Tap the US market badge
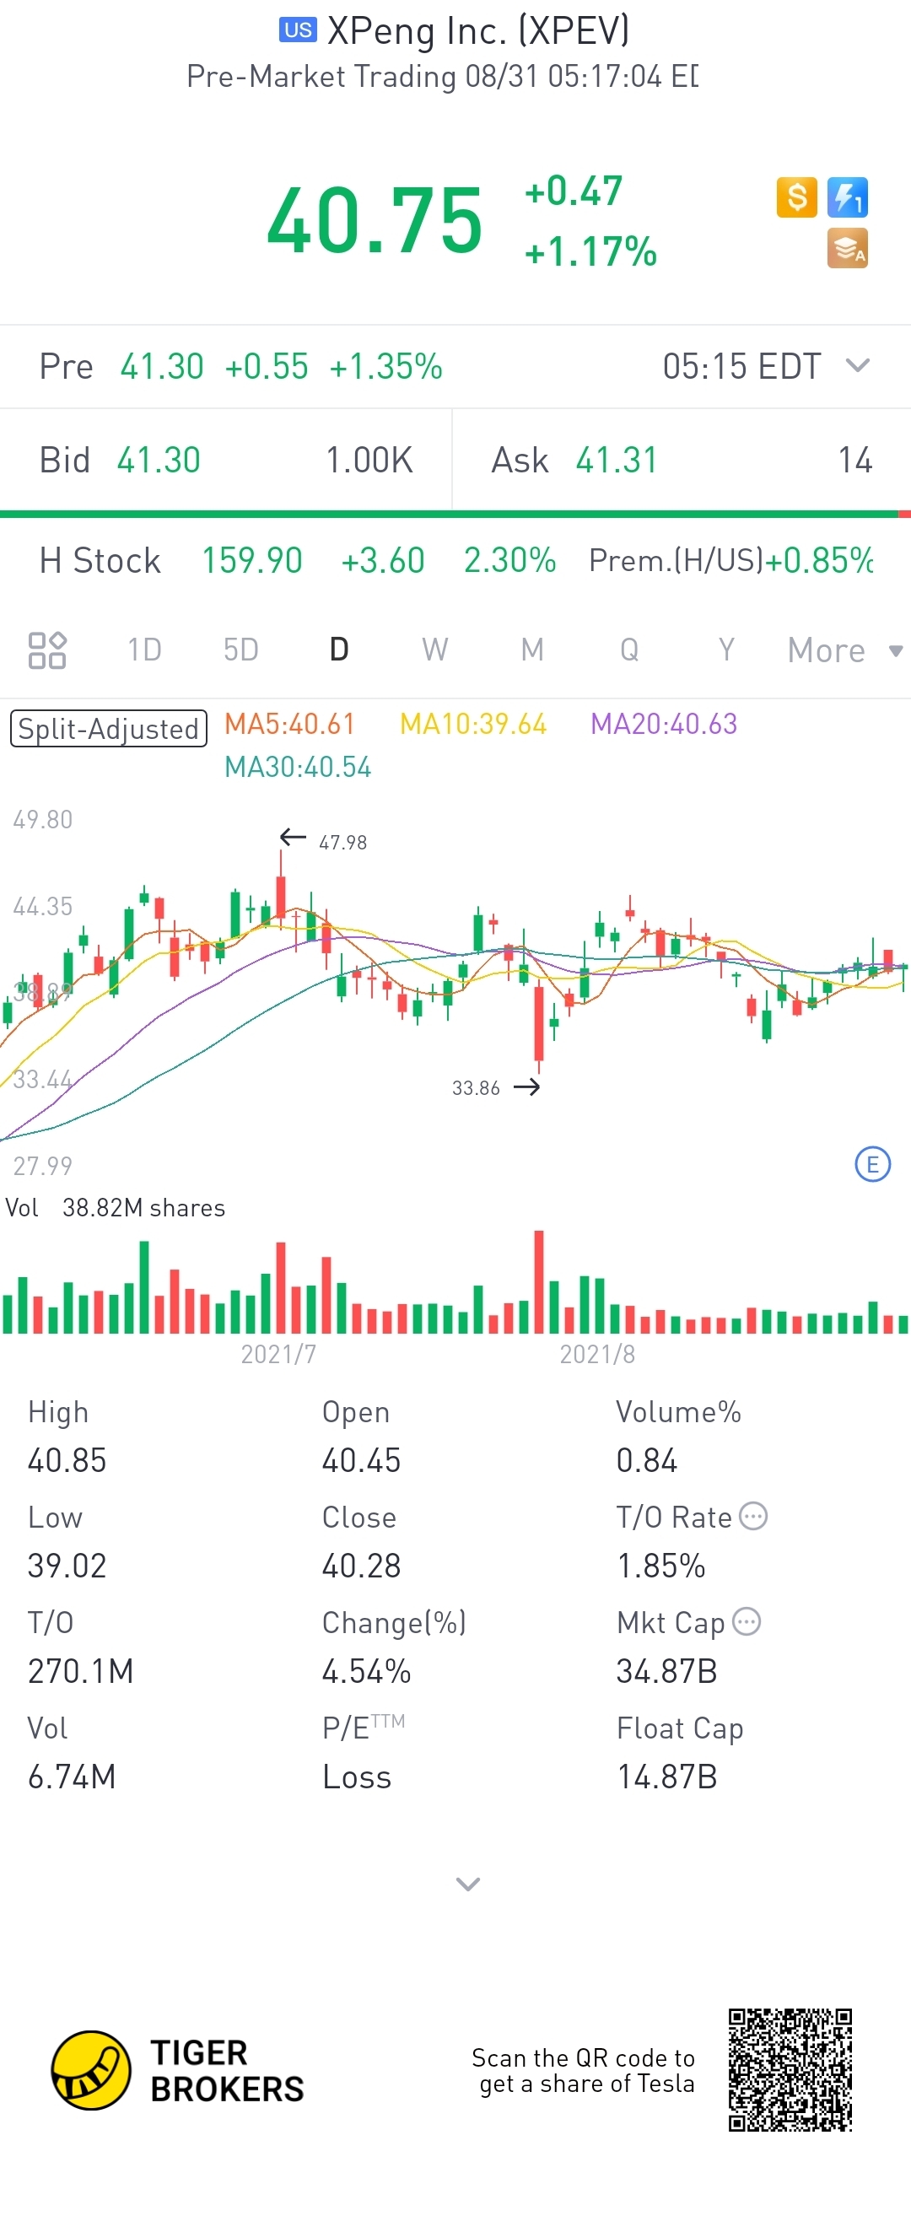 point(298,30)
